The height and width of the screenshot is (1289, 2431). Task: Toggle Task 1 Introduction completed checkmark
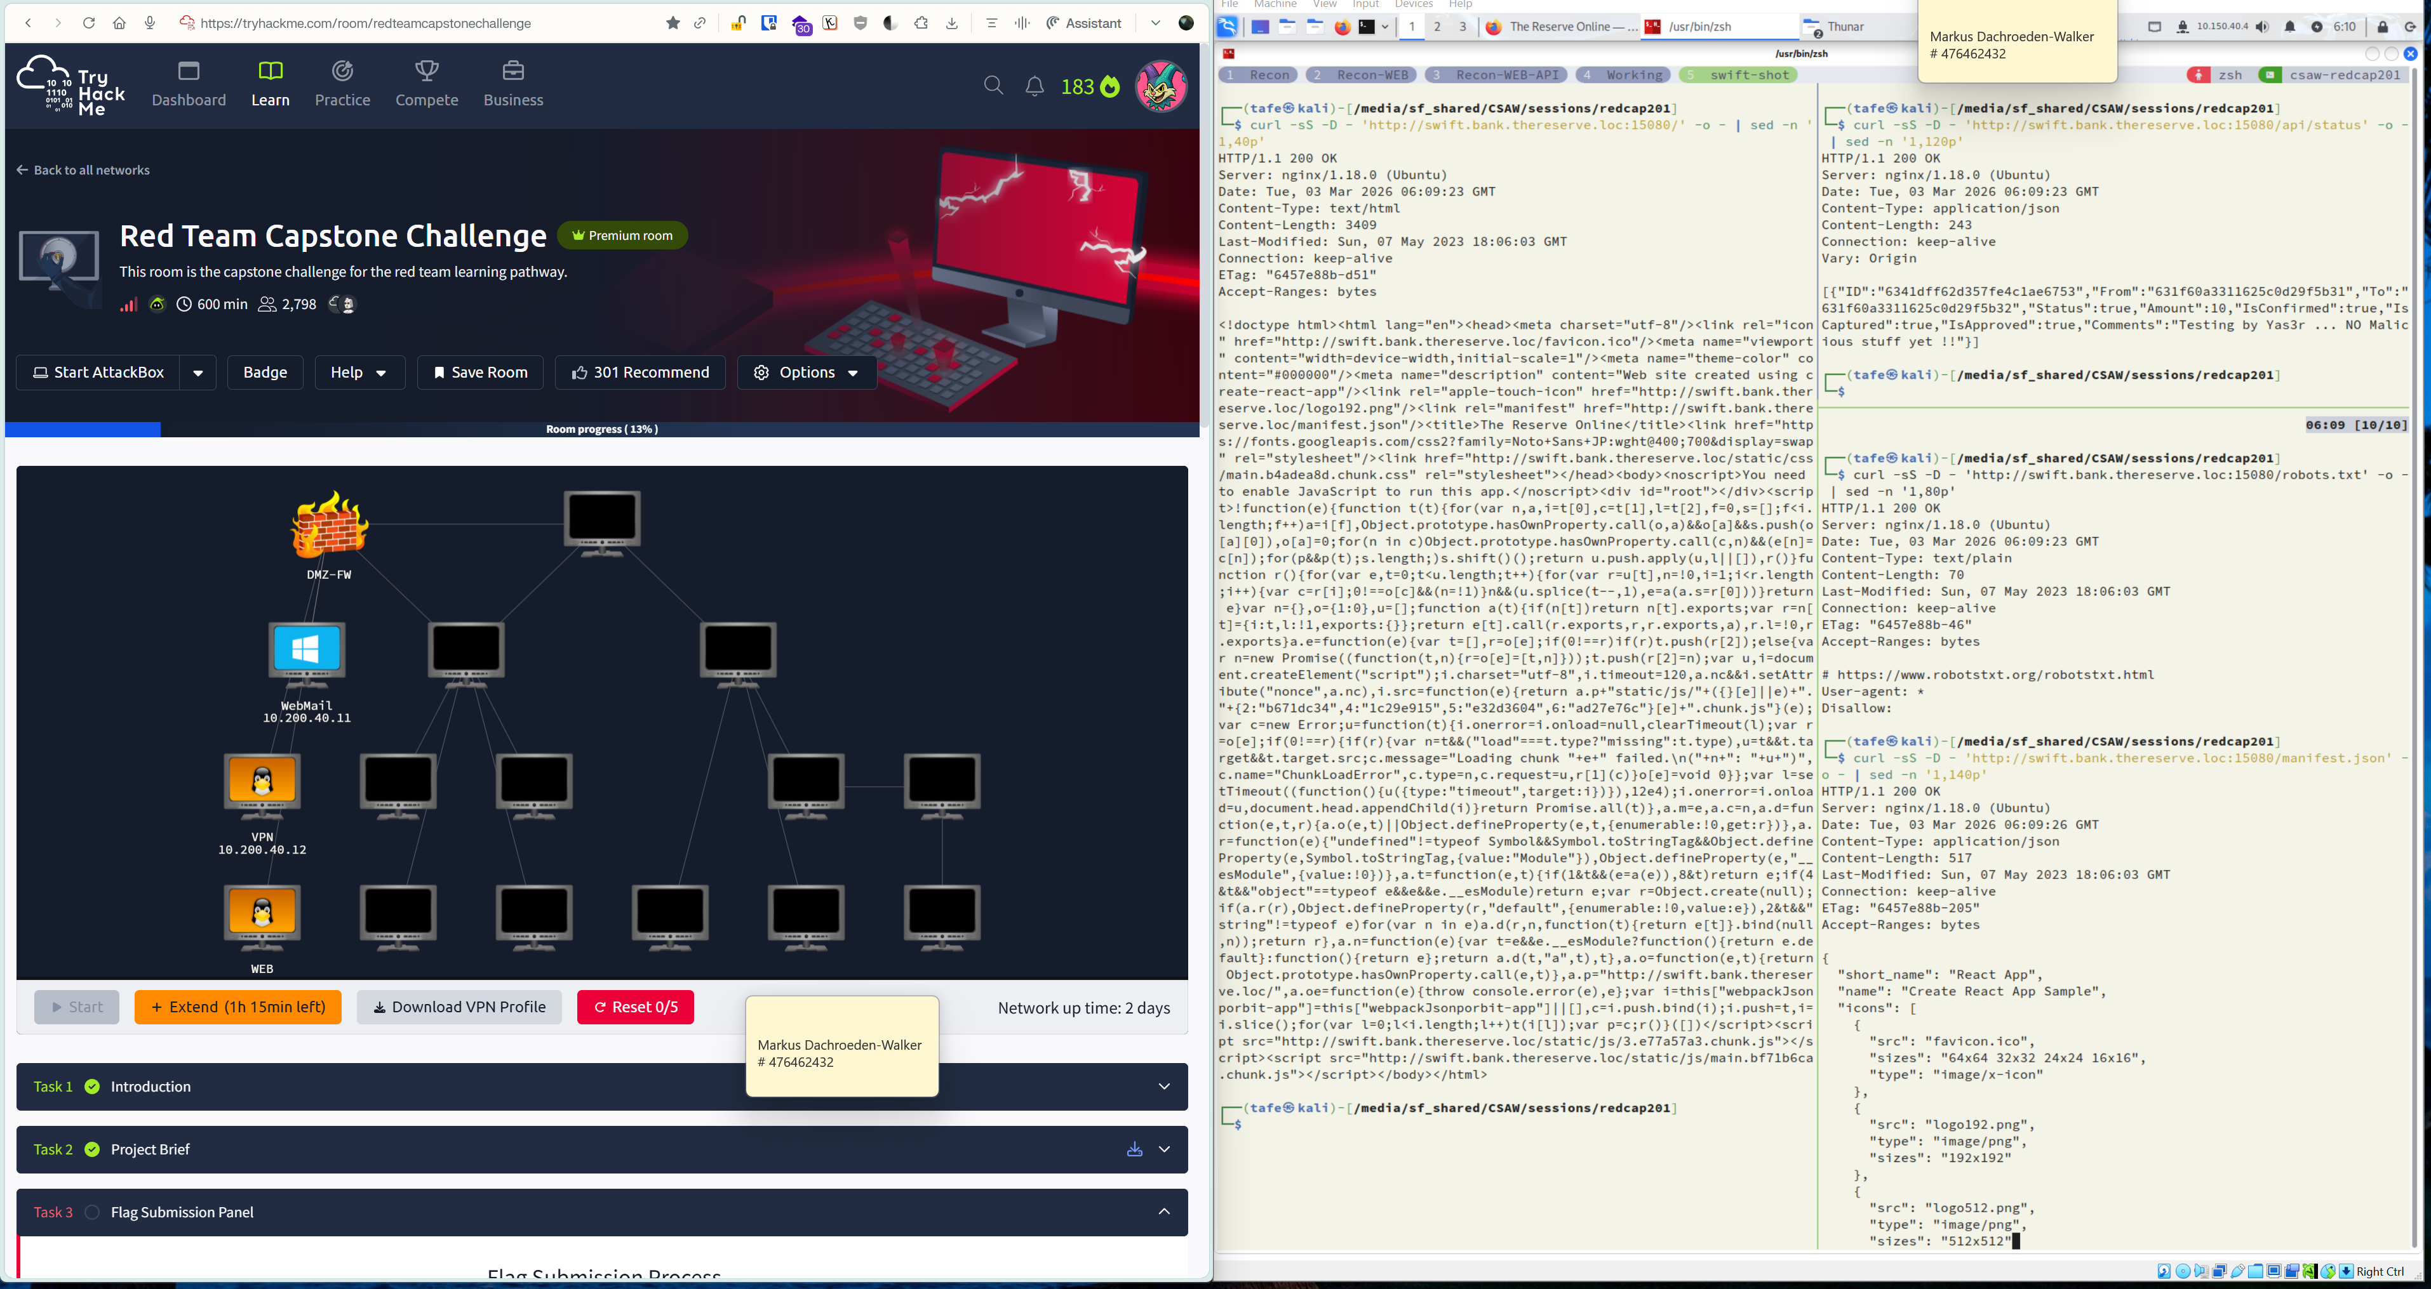(93, 1087)
